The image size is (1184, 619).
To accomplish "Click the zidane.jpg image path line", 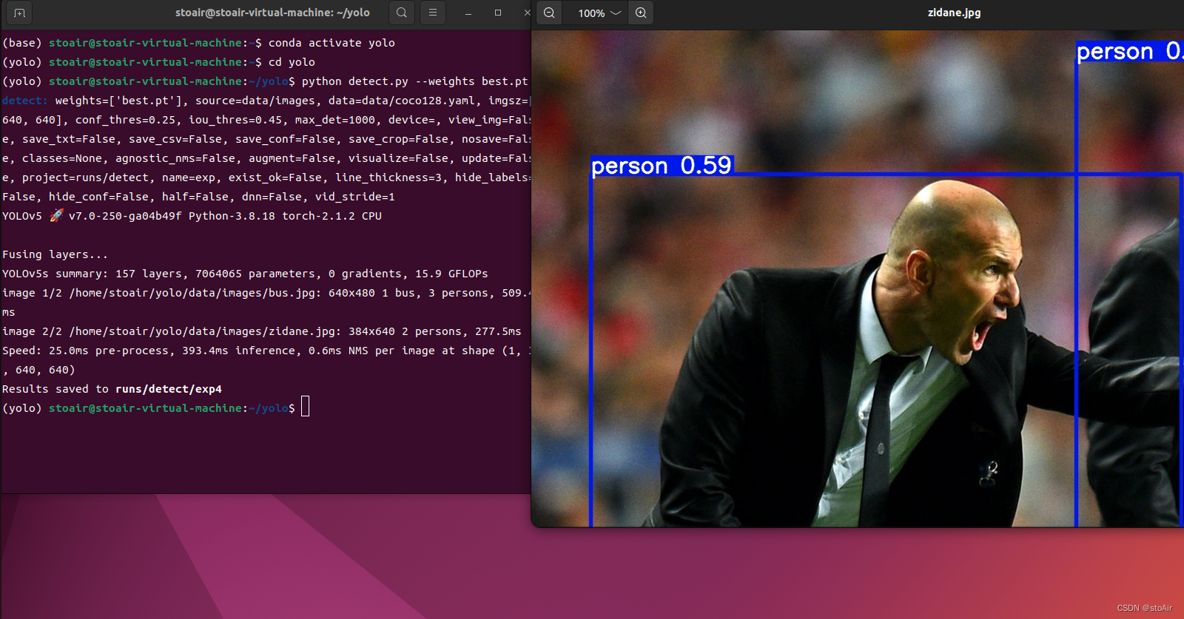I will (261, 331).
